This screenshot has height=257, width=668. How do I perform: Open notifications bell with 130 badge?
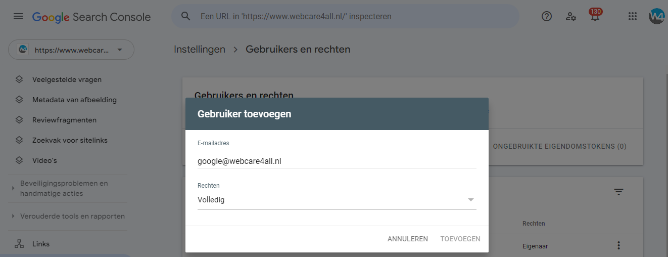click(x=595, y=15)
